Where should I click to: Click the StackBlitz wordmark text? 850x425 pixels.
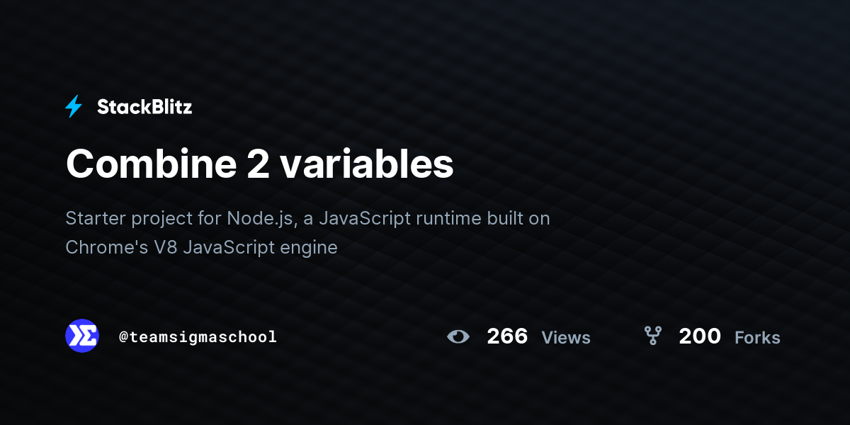pos(144,107)
